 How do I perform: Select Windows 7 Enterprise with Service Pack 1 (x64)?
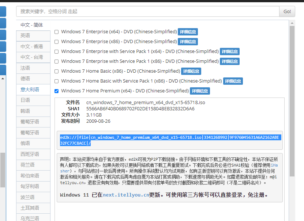[x=56, y=52]
